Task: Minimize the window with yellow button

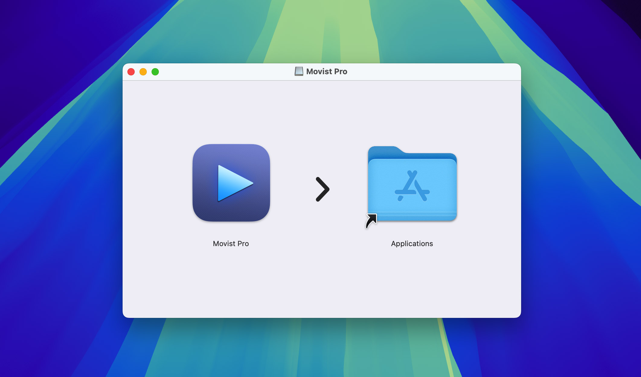Action: pos(143,72)
